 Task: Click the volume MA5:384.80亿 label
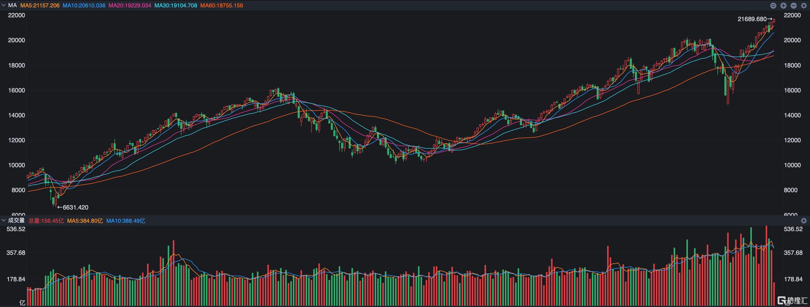85,221
